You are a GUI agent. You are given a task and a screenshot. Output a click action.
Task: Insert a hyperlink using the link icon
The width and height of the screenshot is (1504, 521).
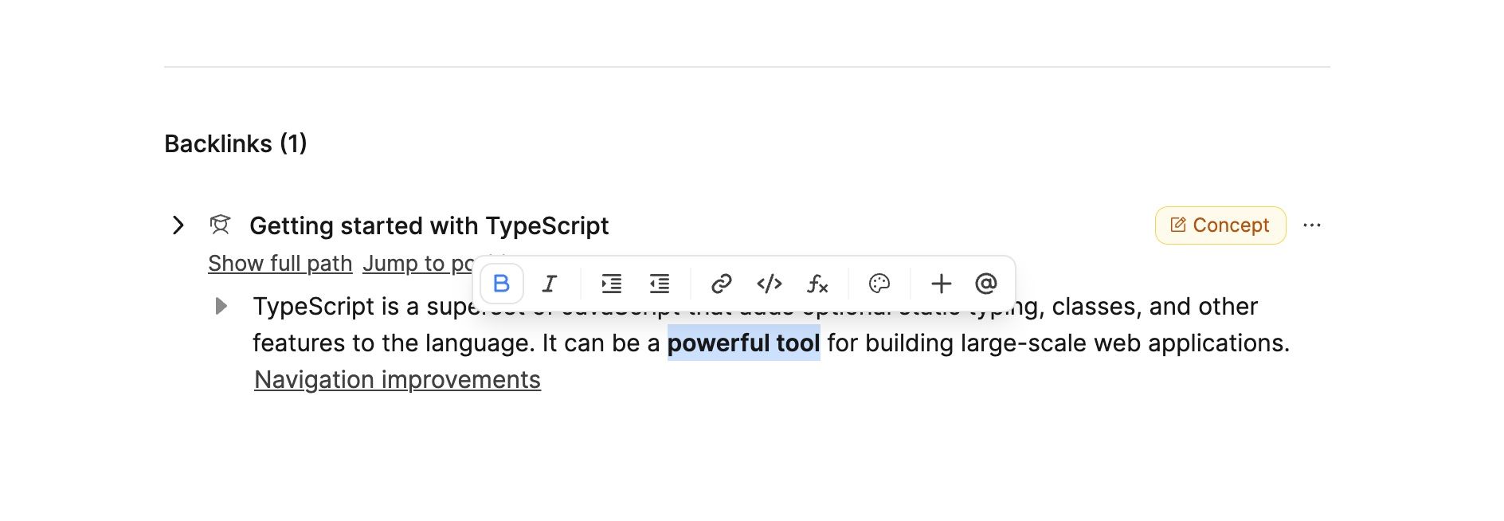(721, 284)
